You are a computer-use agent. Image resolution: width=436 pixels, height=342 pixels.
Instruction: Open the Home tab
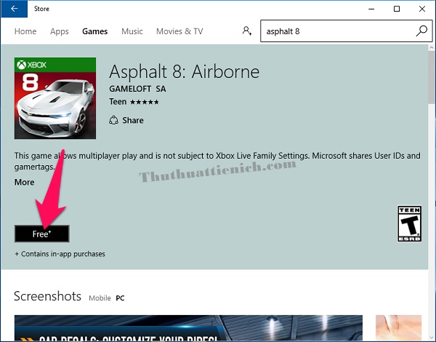tap(25, 31)
